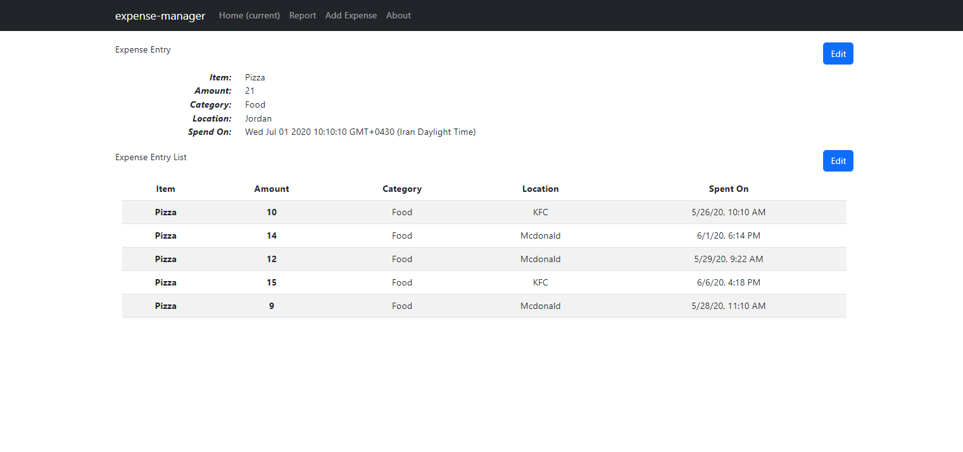Click the Pizza entry with amount 10
The width and height of the screenshot is (963, 452).
[x=165, y=212]
